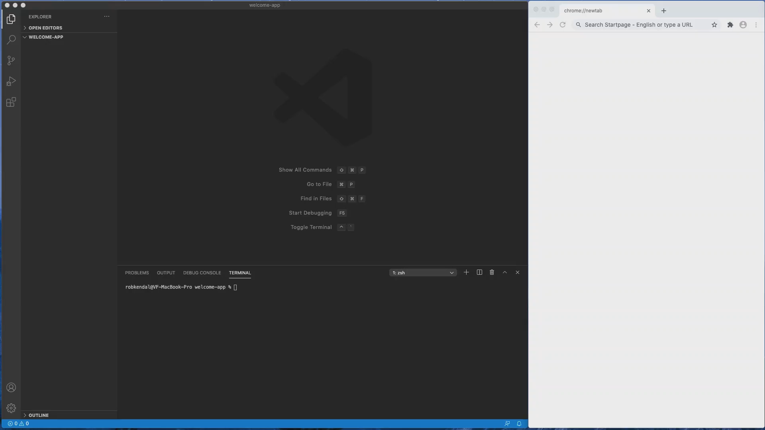This screenshot has height=430, width=765.
Task: Select the Source Control icon
Action: point(11,60)
